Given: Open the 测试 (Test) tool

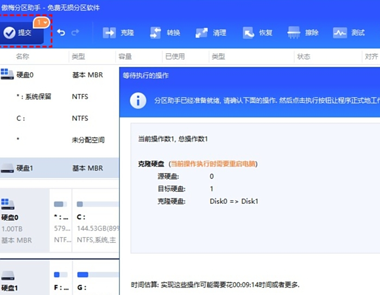Looking at the screenshot, I should point(349,33).
